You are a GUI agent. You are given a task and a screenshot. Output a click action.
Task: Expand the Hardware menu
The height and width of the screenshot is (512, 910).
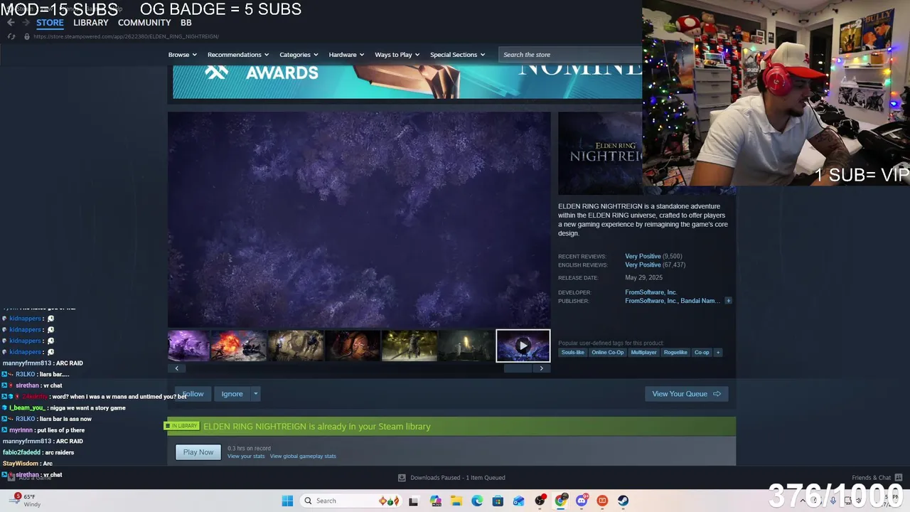pyautogui.click(x=346, y=55)
